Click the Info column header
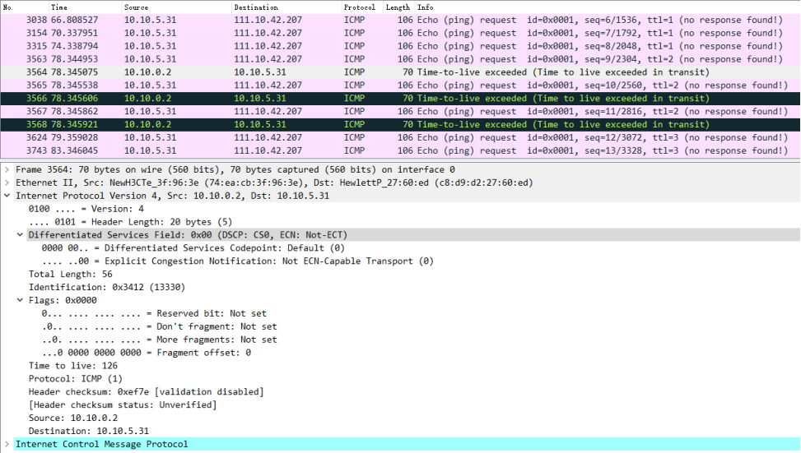Screen dimensions: 801x453 click(607, 7)
